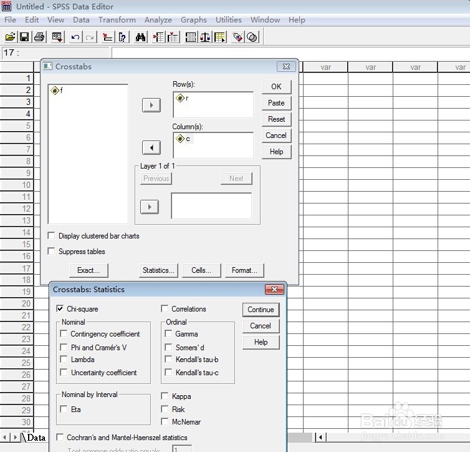Enable the Kappa checkbox
Screen dimensions: 470x452
click(165, 396)
